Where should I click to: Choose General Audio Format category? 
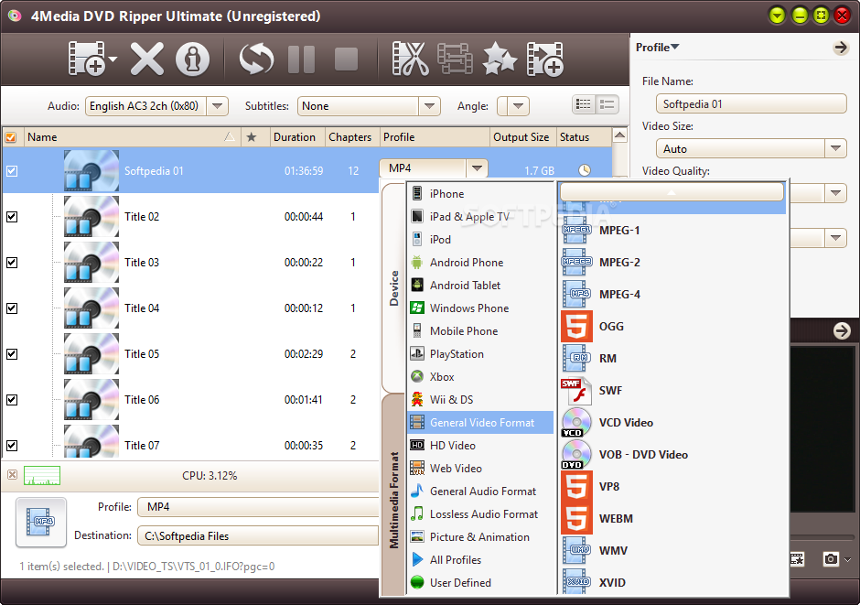(x=480, y=491)
